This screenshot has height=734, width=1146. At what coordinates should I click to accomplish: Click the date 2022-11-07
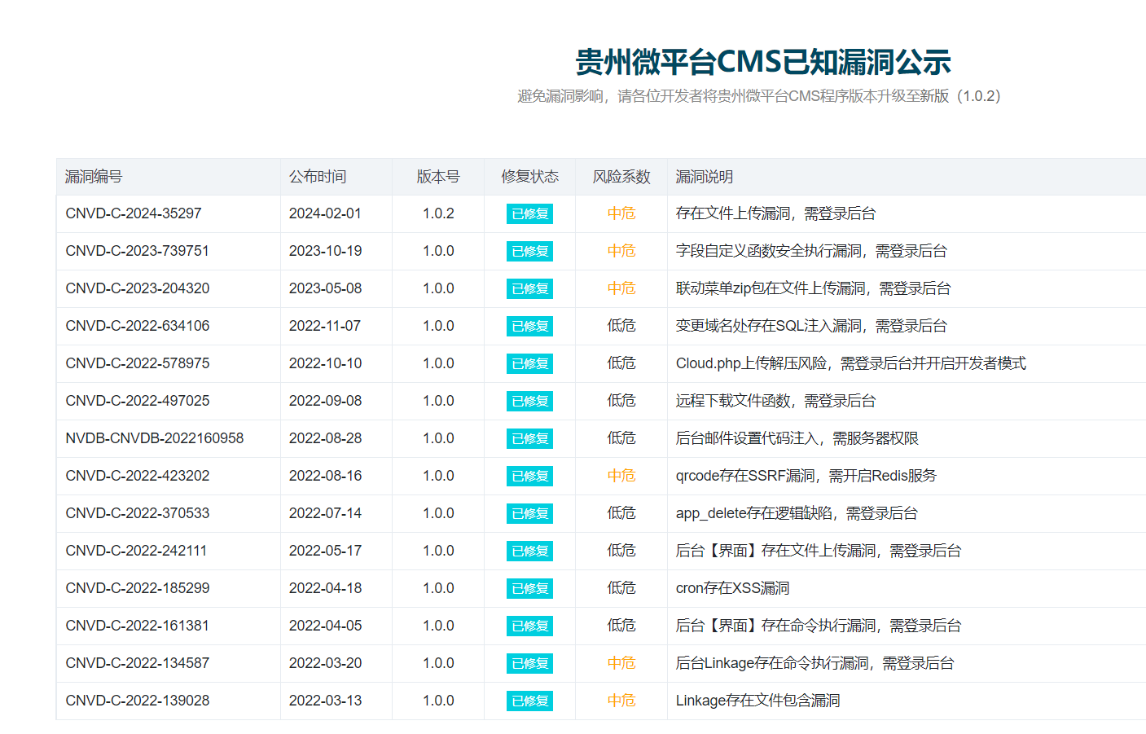pyautogui.click(x=325, y=326)
